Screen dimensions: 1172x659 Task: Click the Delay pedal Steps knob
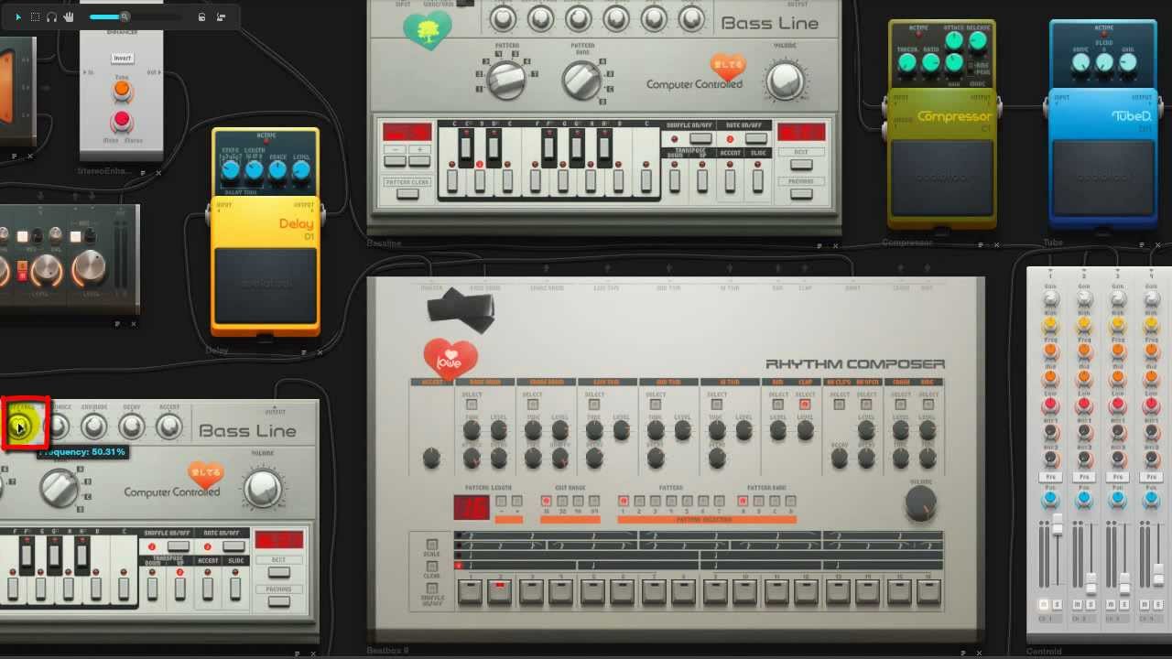click(x=231, y=170)
